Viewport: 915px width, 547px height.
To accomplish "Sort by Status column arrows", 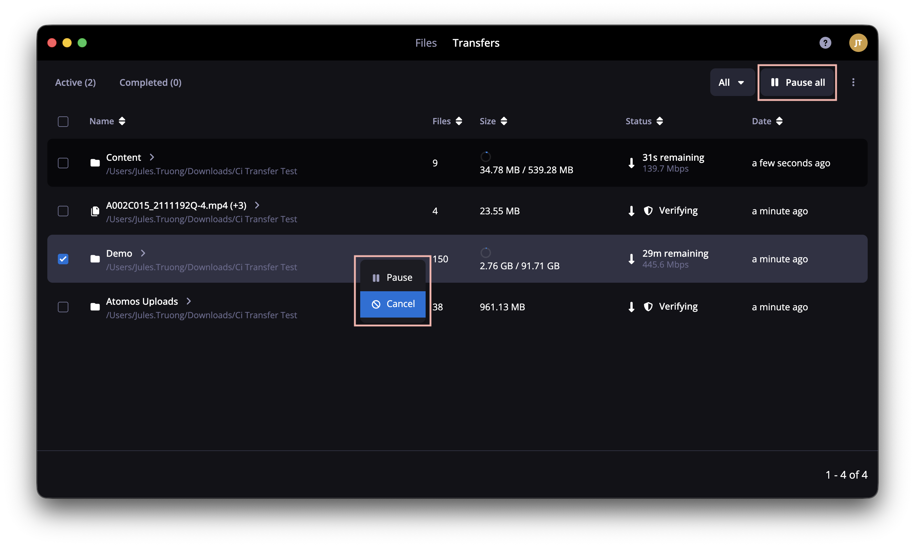I will 659,121.
